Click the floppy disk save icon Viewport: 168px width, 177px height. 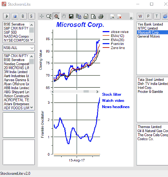click(x=71, y=16)
